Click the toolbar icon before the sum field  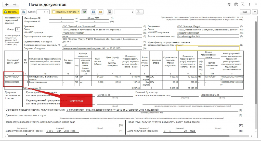110,12
